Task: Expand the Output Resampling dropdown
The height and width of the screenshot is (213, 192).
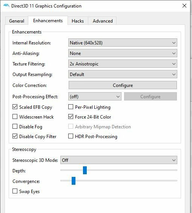Action: 123,74
